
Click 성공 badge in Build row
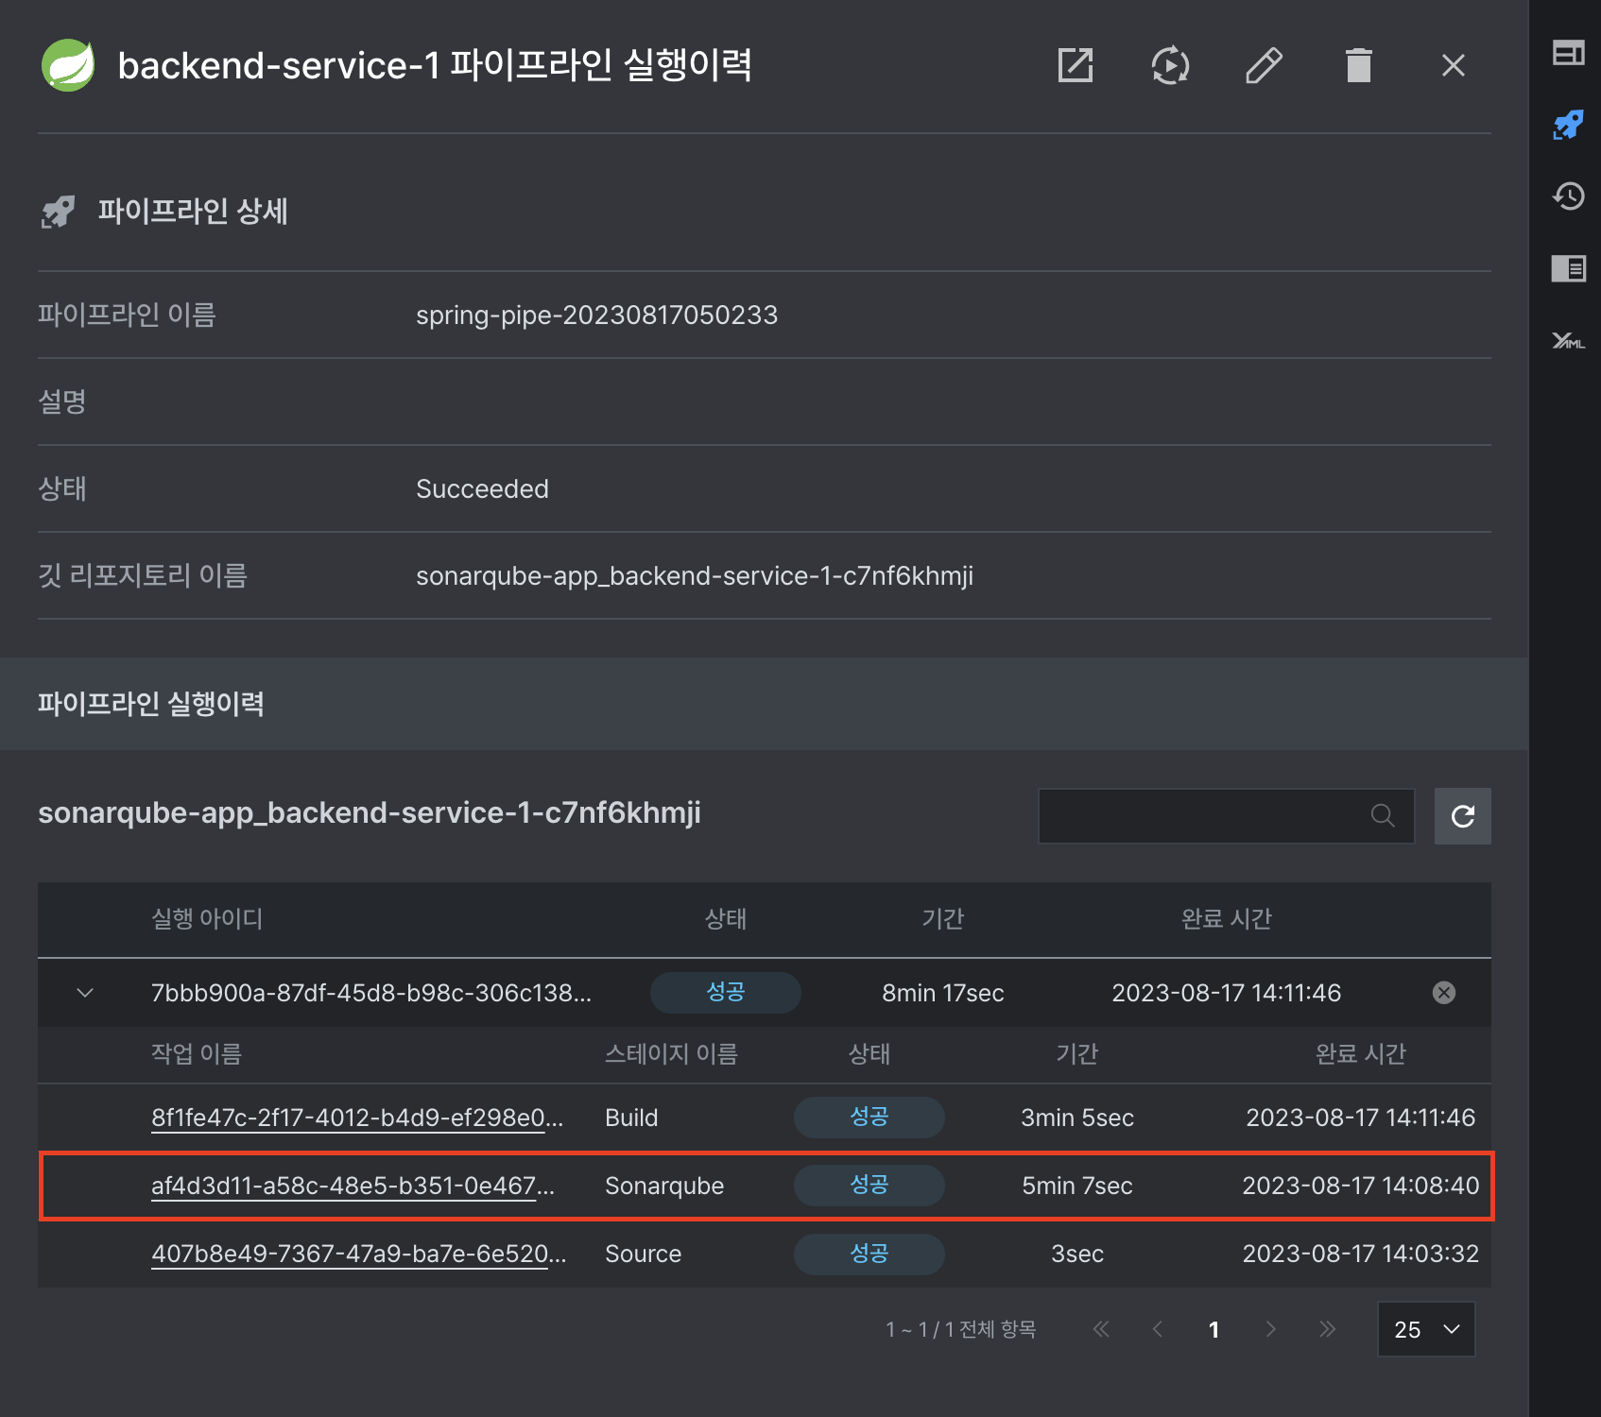[869, 1117]
